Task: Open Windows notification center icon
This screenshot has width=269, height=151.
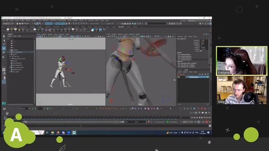Action: [208, 133]
